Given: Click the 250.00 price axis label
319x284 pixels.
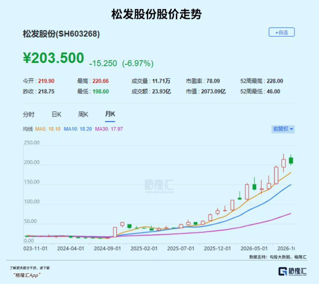Looking at the screenshot, I should coord(32,142).
